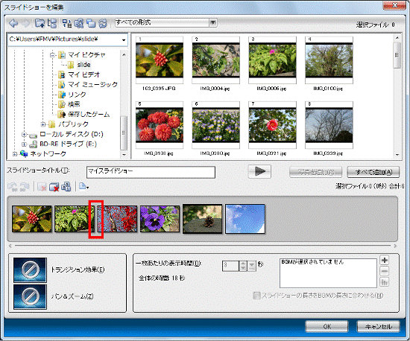Go back with the left arrow icon
This screenshot has width=410, height=341.
pyautogui.click(x=13, y=23)
